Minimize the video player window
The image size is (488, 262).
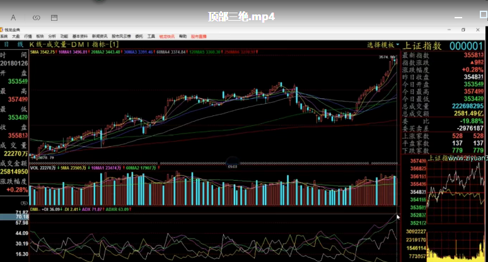tap(458, 18)
